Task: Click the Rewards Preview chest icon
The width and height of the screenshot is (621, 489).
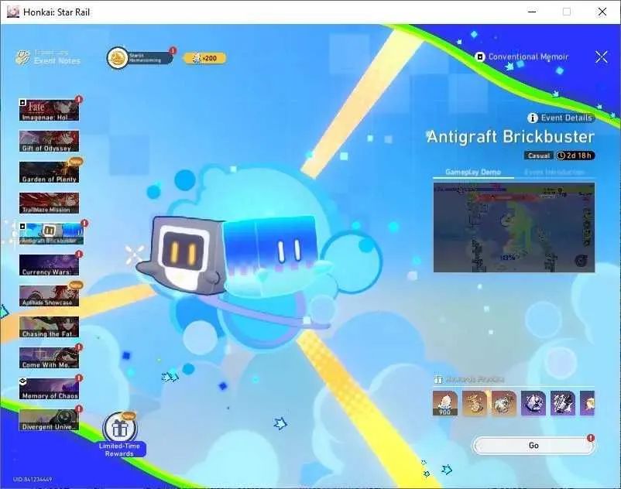Action: click(x=438, y=379)
